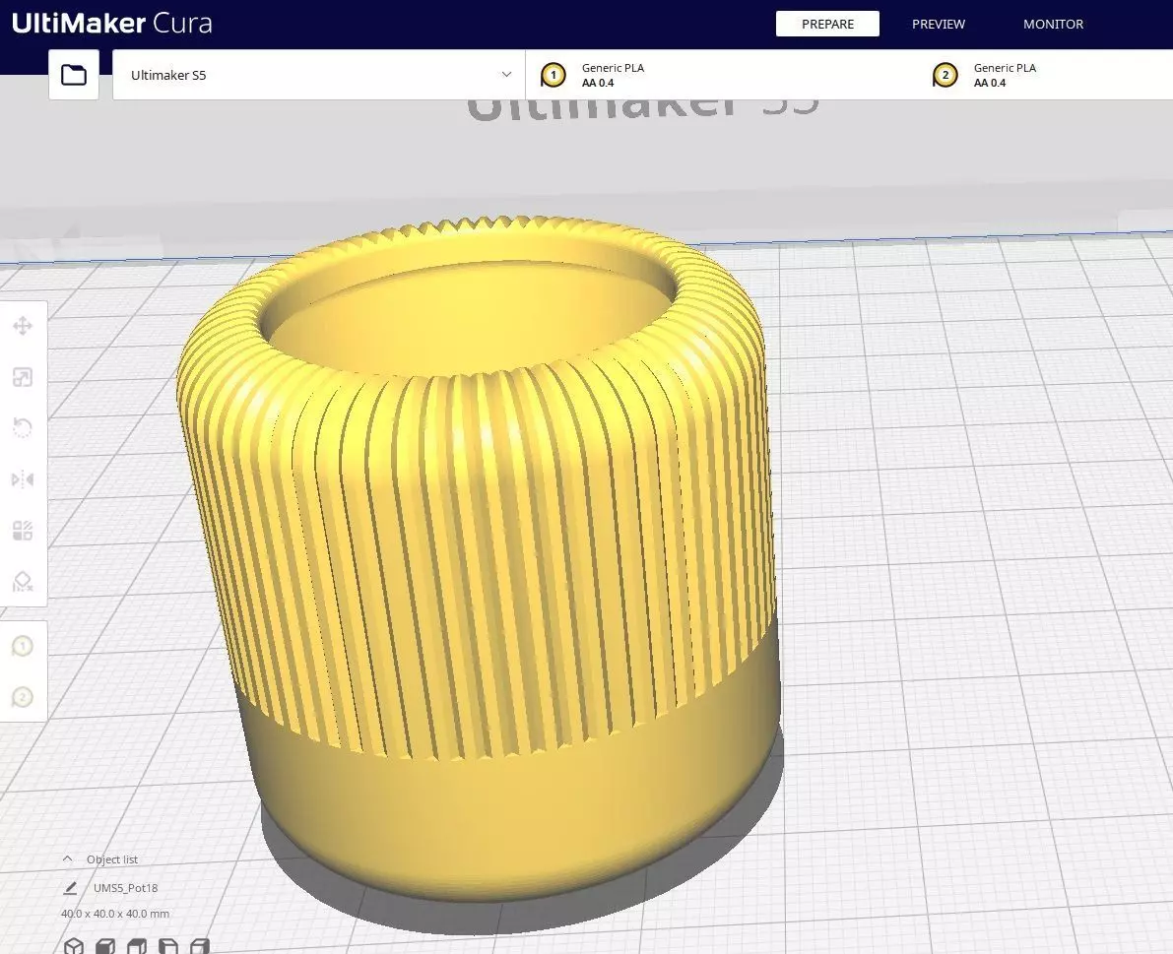Screen dimensions: 1173x954
Task: Switch to MONITOR stage tab
Action: [x=1053, y=24]
